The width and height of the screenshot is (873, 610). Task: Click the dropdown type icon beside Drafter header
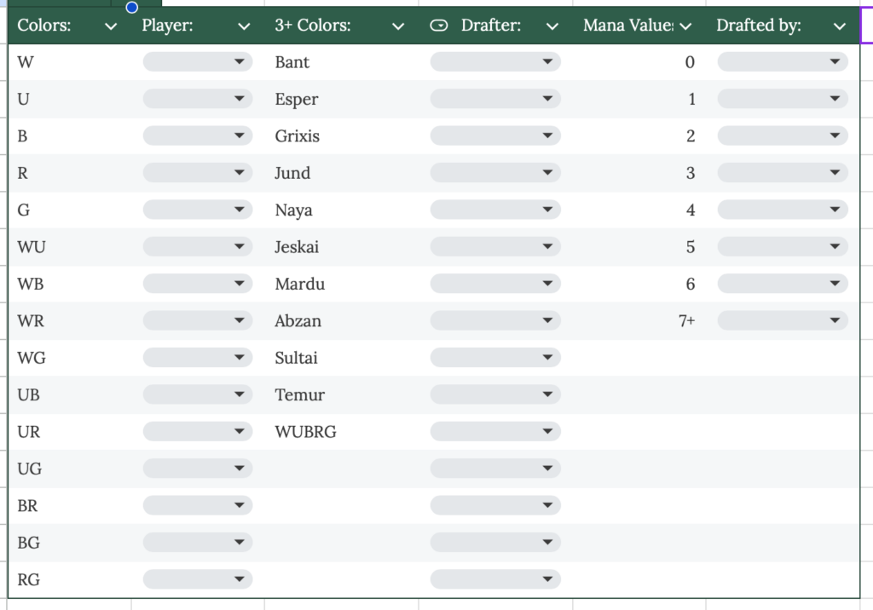click(439, 26)
